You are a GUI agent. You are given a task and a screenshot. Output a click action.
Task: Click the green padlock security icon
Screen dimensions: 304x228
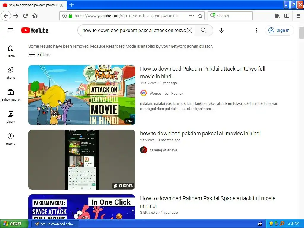click(70, 16)
